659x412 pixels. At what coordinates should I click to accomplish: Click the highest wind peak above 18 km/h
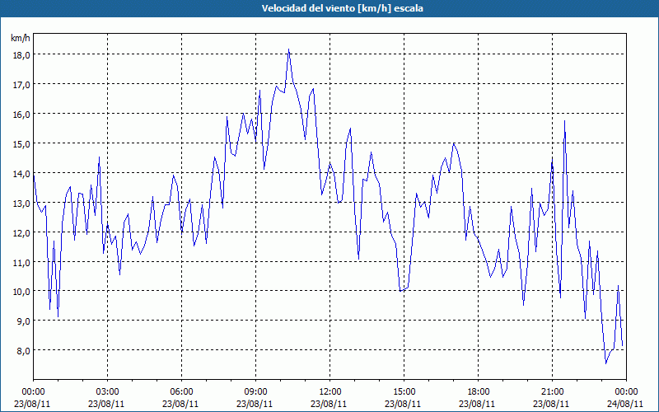coord(288,49)
